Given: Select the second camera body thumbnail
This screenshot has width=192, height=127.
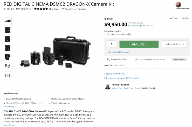Looking at the screenshot, I should tap(8, 30).
